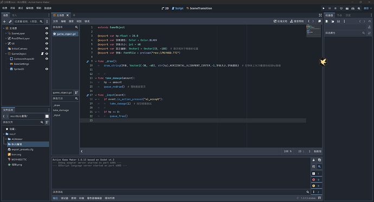The height and width of the screenshot is (202, 374).
Task: Toggle visibility of PostEffectLayer node
Action: 47,38
